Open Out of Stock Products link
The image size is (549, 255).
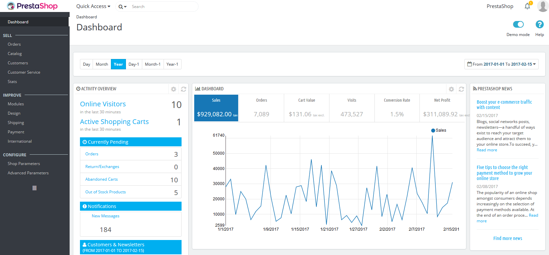click(105, 192)
